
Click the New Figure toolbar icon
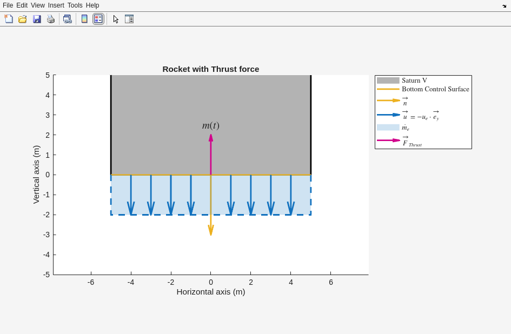tap(9, 19)
